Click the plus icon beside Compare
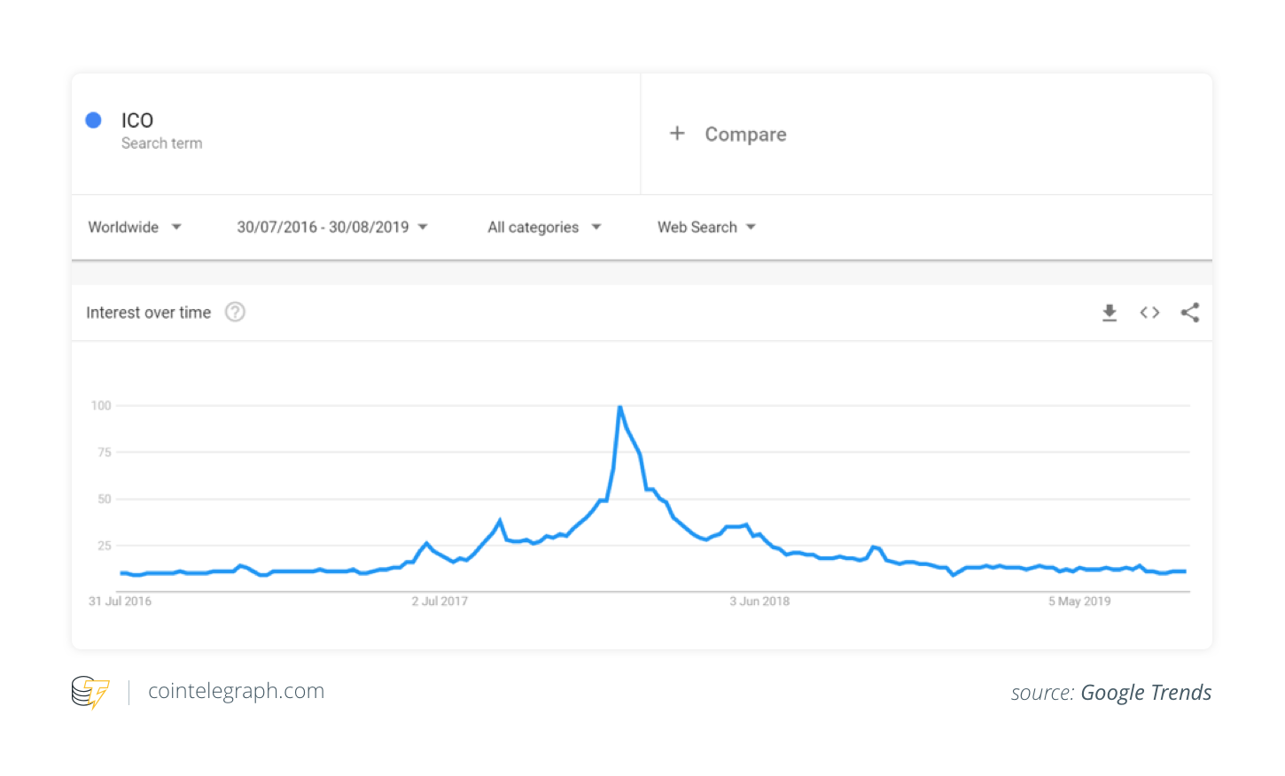This screenshot has height=776, width=1285. [x=677, y=134]
